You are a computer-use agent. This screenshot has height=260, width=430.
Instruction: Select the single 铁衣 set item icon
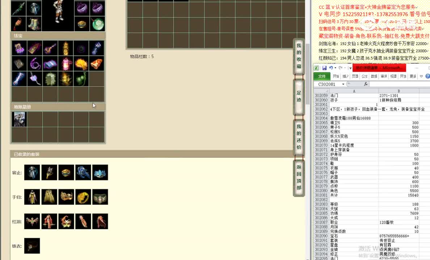pos(32,246)
